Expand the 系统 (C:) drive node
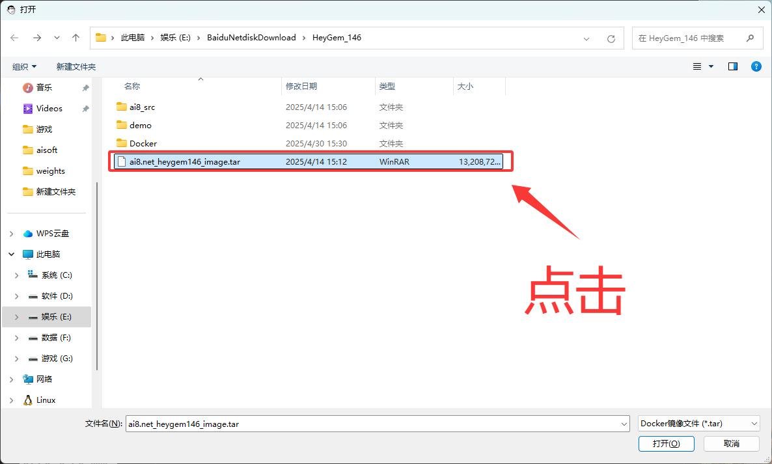 coord(17,275)
